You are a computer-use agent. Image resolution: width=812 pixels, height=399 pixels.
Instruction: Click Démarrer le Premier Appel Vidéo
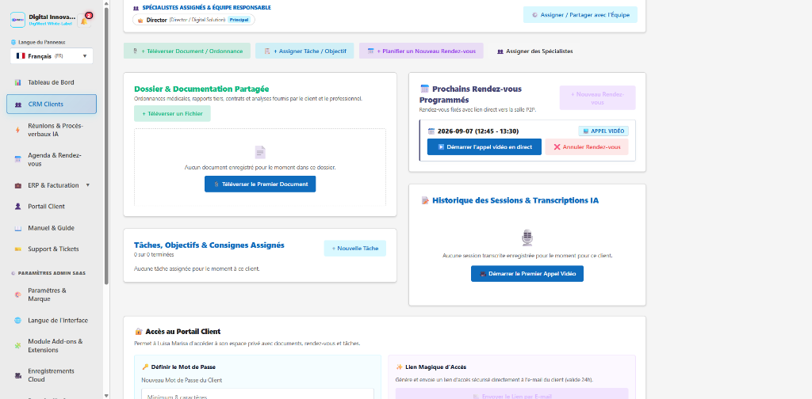[x=527, y=274]
